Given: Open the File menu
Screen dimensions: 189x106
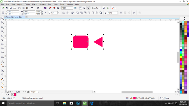Looking at the screenshot, I should 2,4.
